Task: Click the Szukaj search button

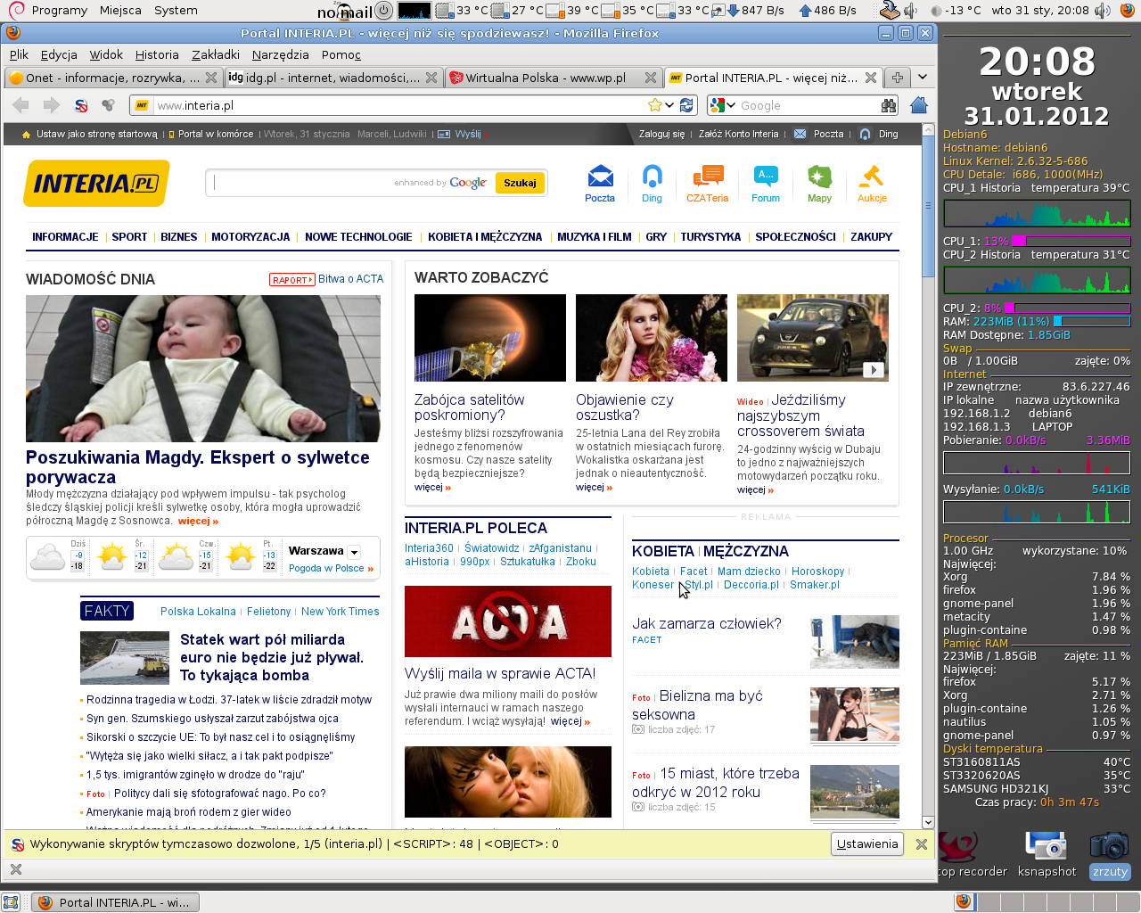Action: 520,183
